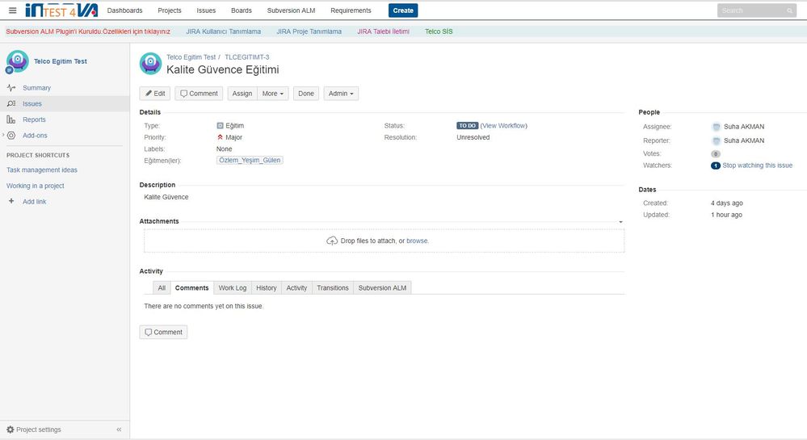Viewport: 807px width, 440px height.
Task: Open Task management ideas shortcut
Action: tap(42, 170)
